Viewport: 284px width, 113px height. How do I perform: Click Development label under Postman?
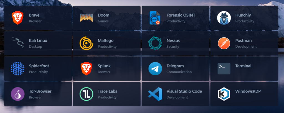246,47
